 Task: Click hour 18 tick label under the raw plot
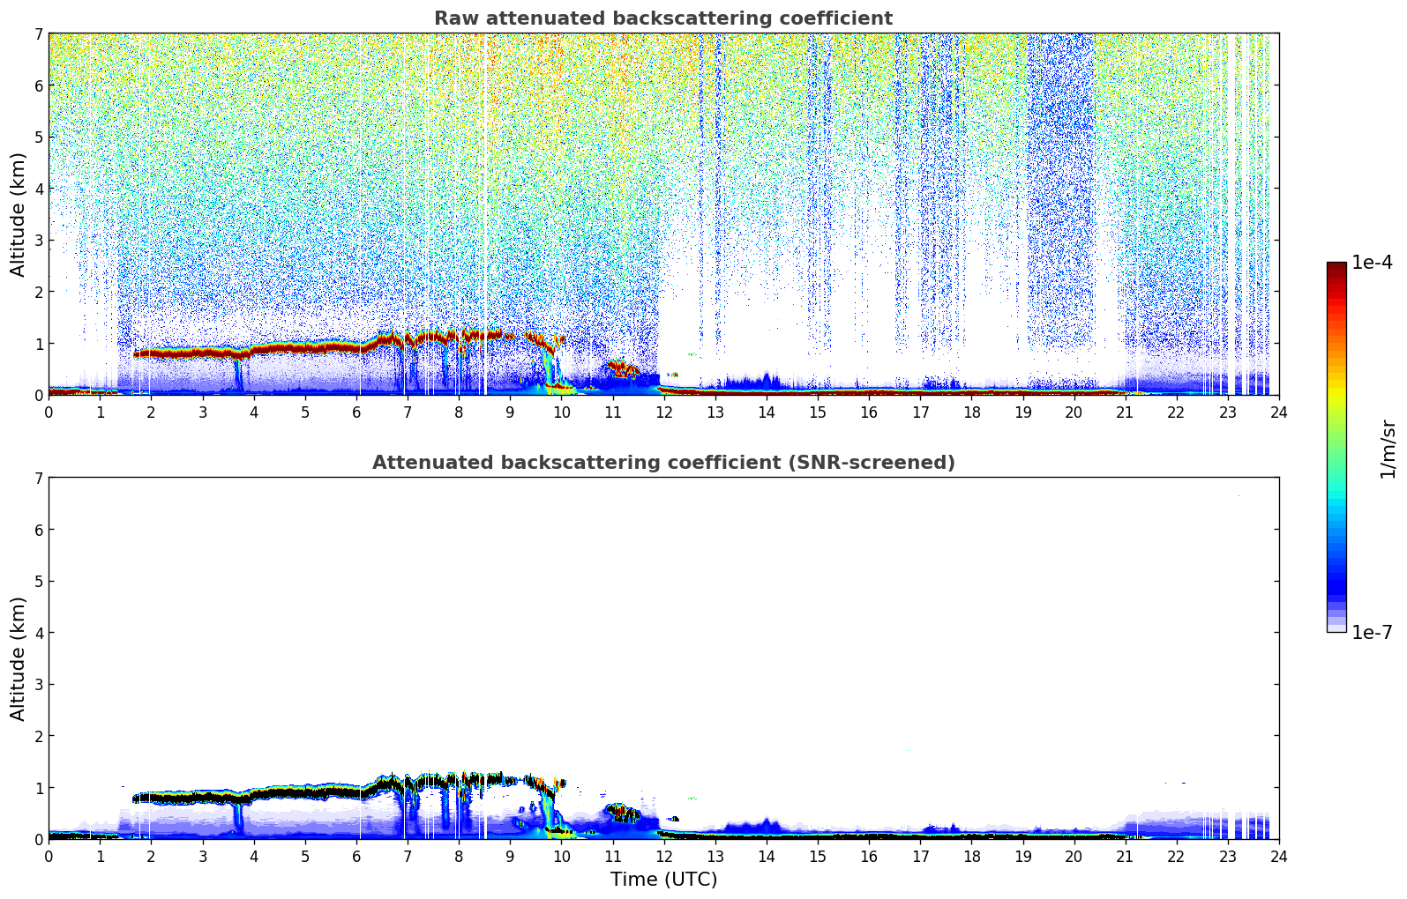coord(971,412)
